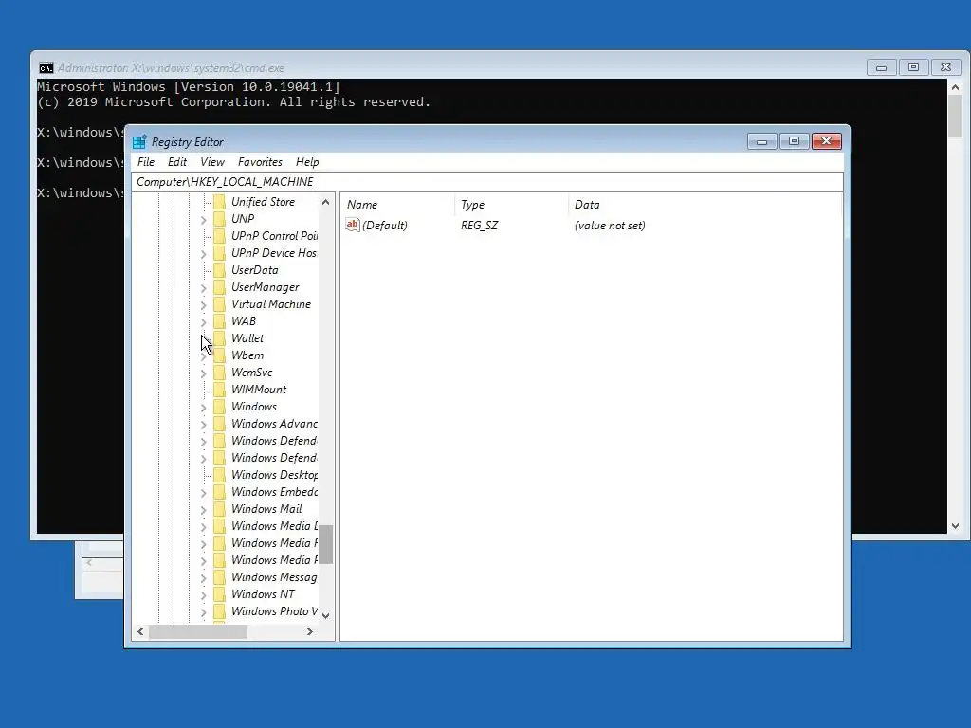Expand the UserManager key
This screenshot has height=728, width=971.
pyautogui.click(x=203, y=288)
